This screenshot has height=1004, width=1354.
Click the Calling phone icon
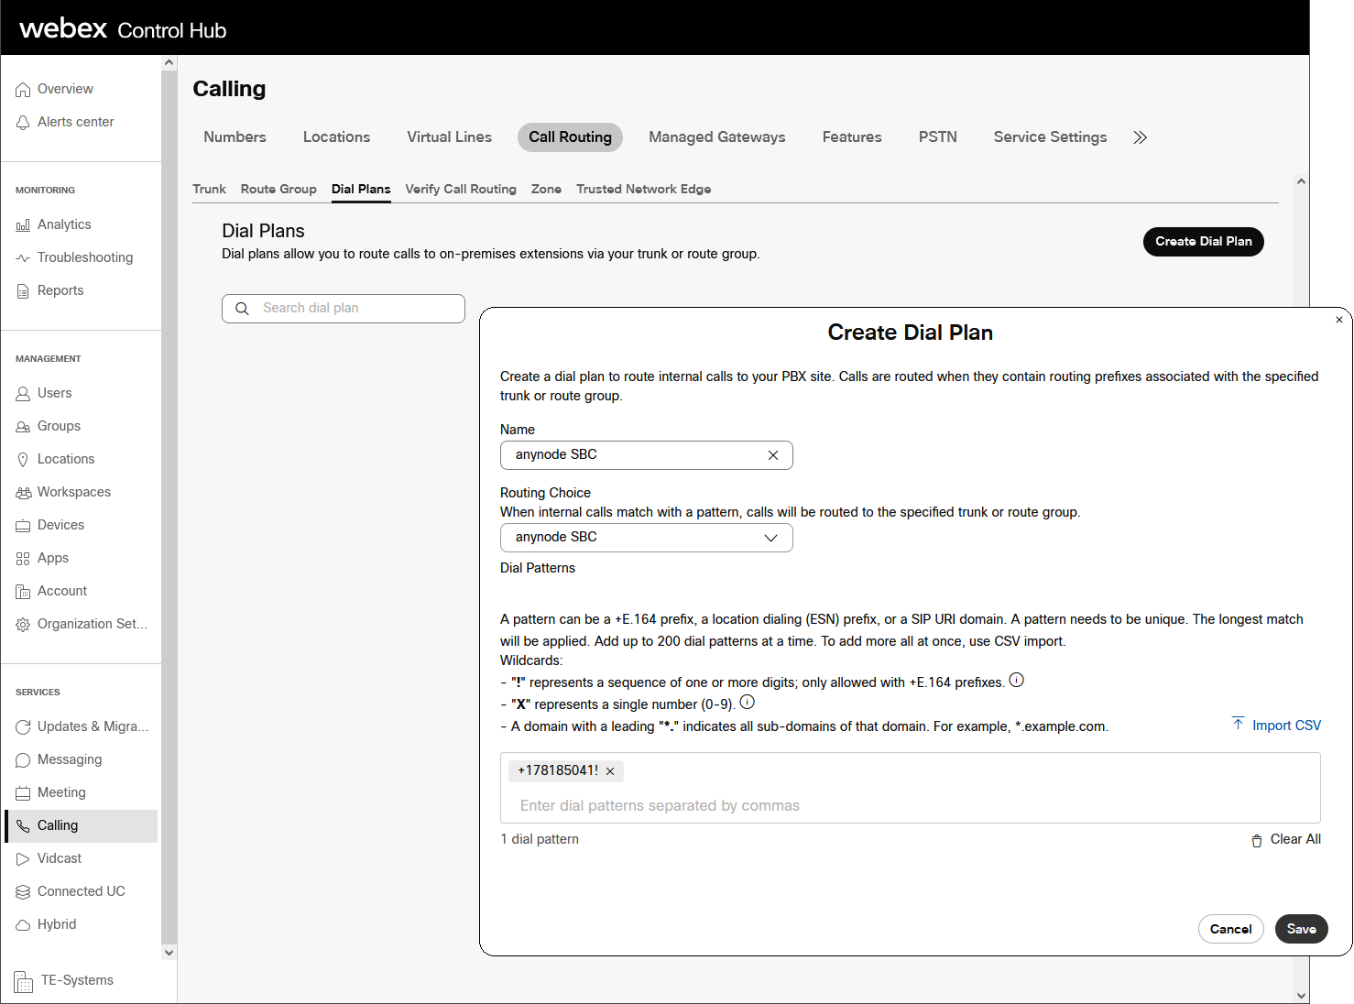point(23,826)
